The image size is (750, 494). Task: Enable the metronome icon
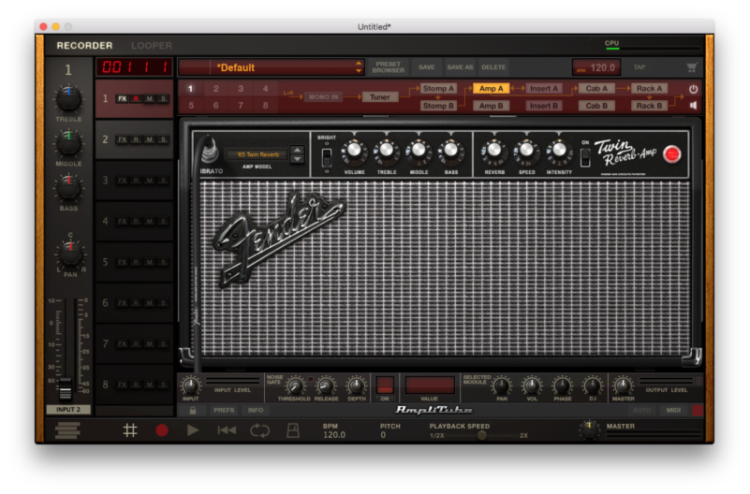point(293,430)
